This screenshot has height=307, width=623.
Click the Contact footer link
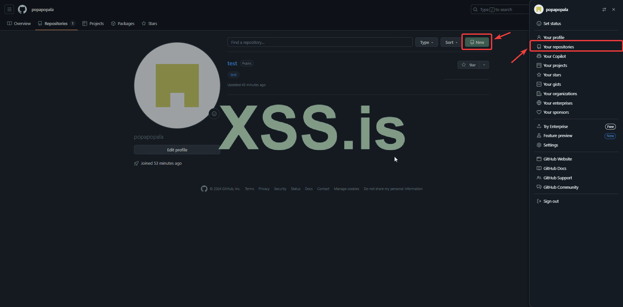pyautogui.click(x=323, y=189)
